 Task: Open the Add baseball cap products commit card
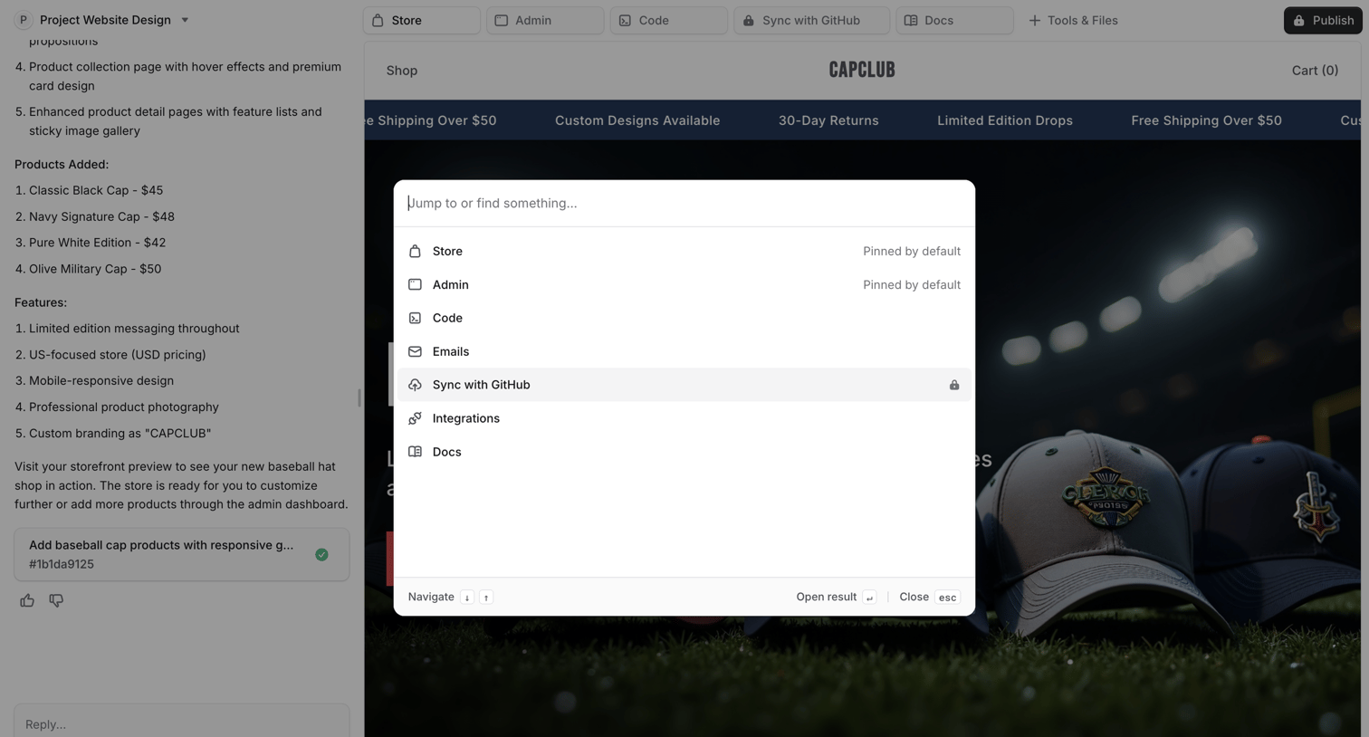[x=182, y=554]
